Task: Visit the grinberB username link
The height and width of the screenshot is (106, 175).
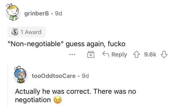Action: [x=37, y=14]
